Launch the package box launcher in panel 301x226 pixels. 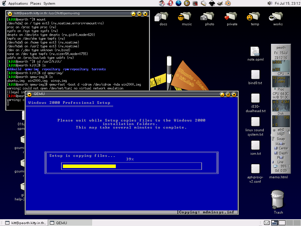pyautogui.click(x=162, y=3)
